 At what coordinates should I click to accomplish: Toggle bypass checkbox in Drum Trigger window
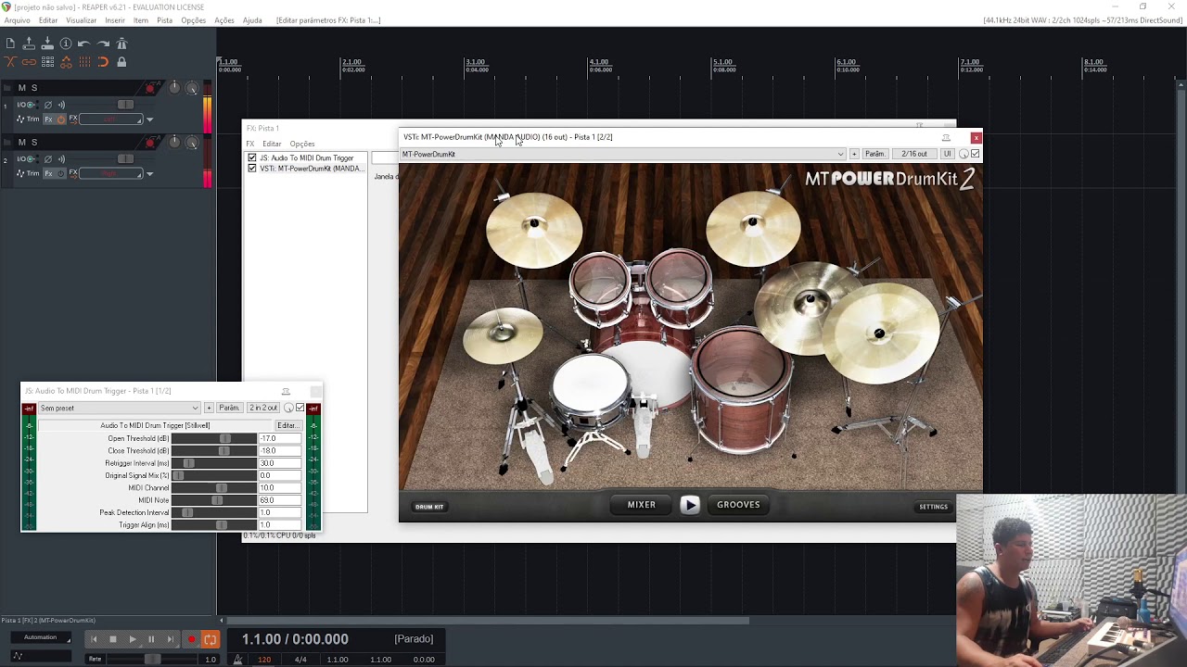click(300, 408)
